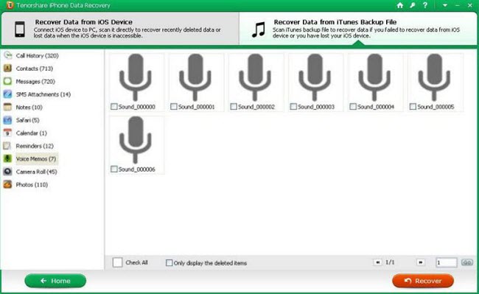Screen dimensions: 479x294
Task: Open Safari (5) category
Action: click(x=27, y=120)
